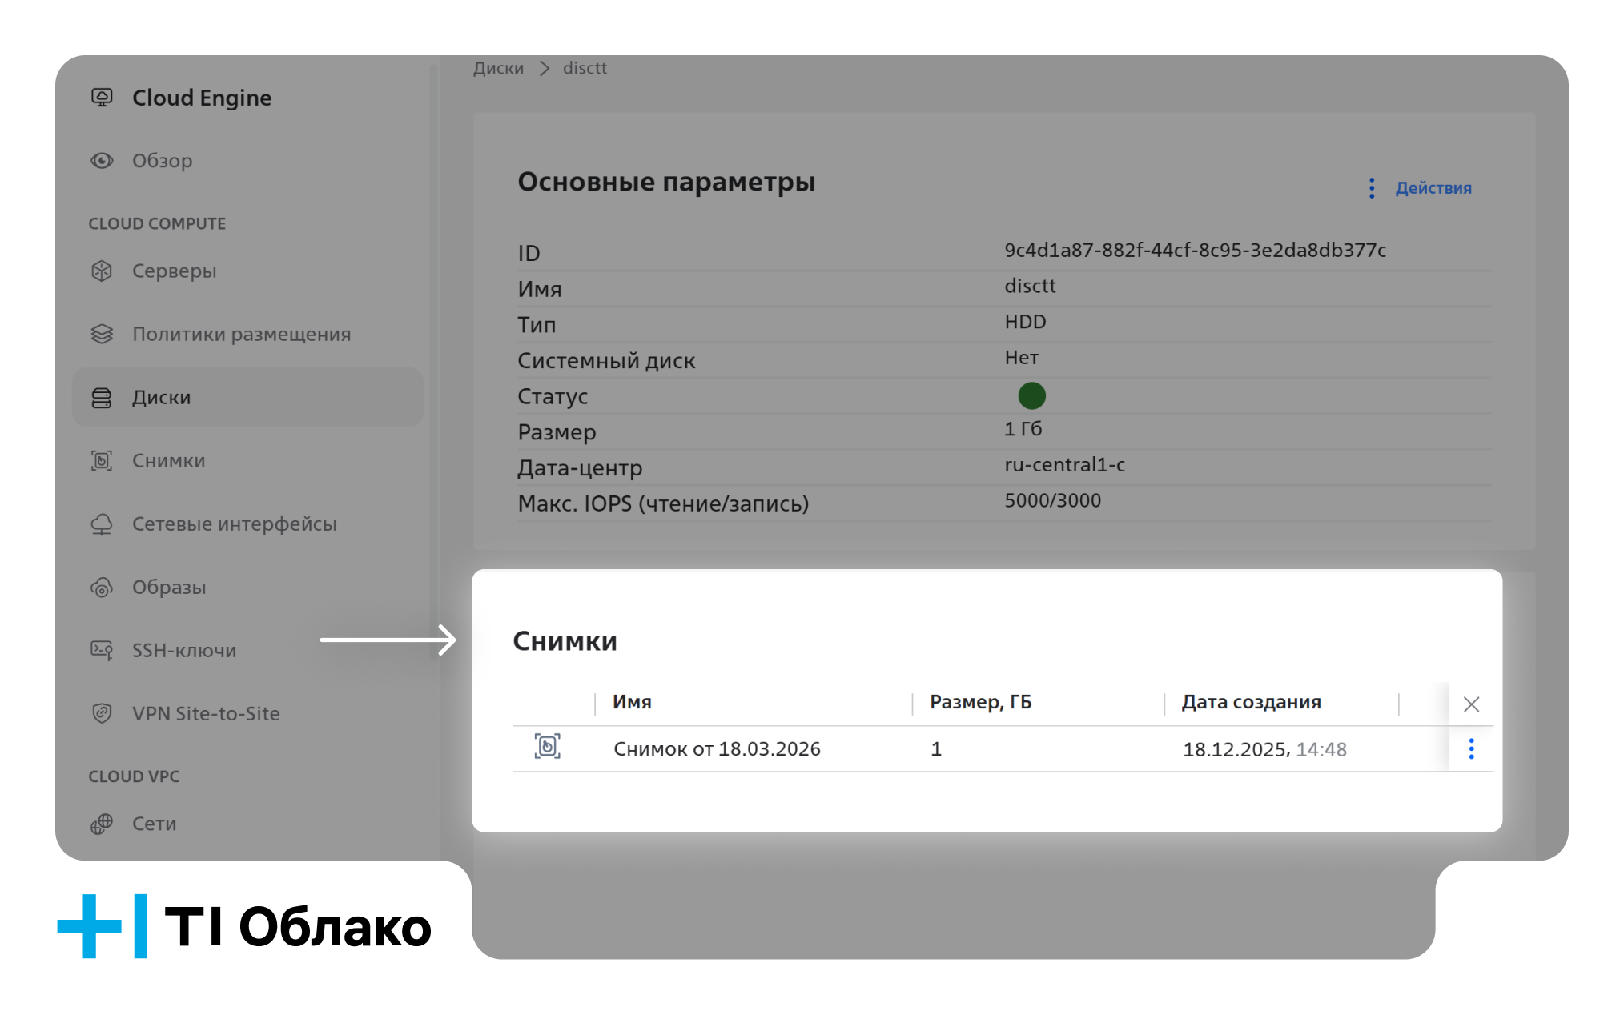Open the Действия actions menu

pos(1421,188)
